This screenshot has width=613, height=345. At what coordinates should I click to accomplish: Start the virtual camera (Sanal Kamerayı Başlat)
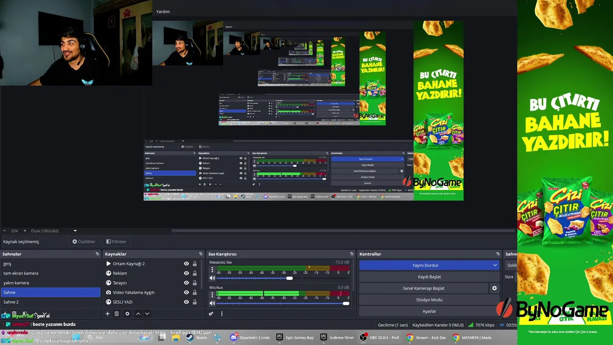(423, 288)
